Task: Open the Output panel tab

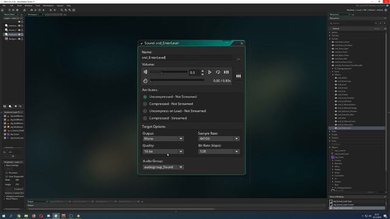Action: coord(37,201)
